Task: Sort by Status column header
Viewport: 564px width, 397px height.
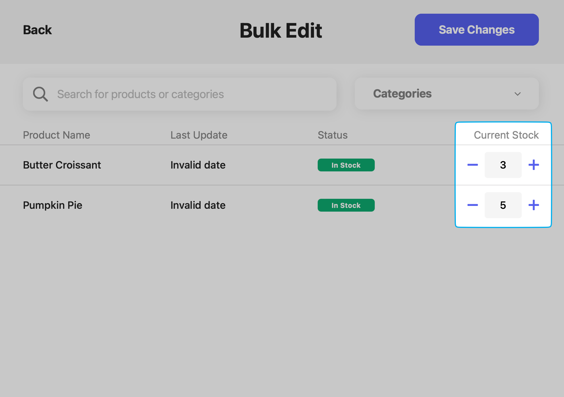Action: click(333, 135)
